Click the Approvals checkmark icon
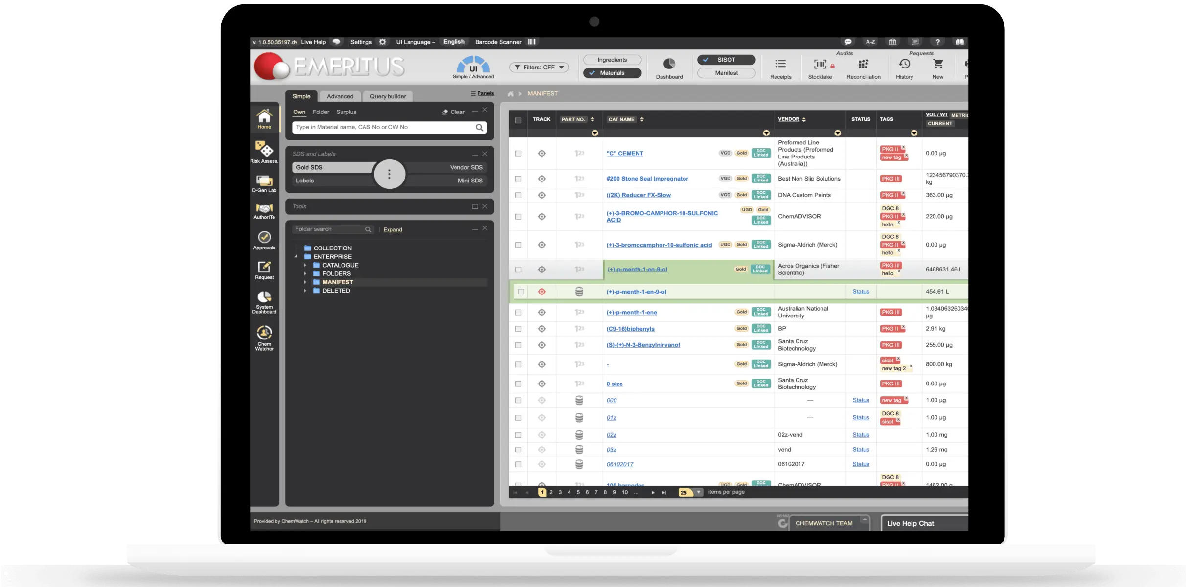This screenshot has height=587, width=1186. tap(264, 237)
